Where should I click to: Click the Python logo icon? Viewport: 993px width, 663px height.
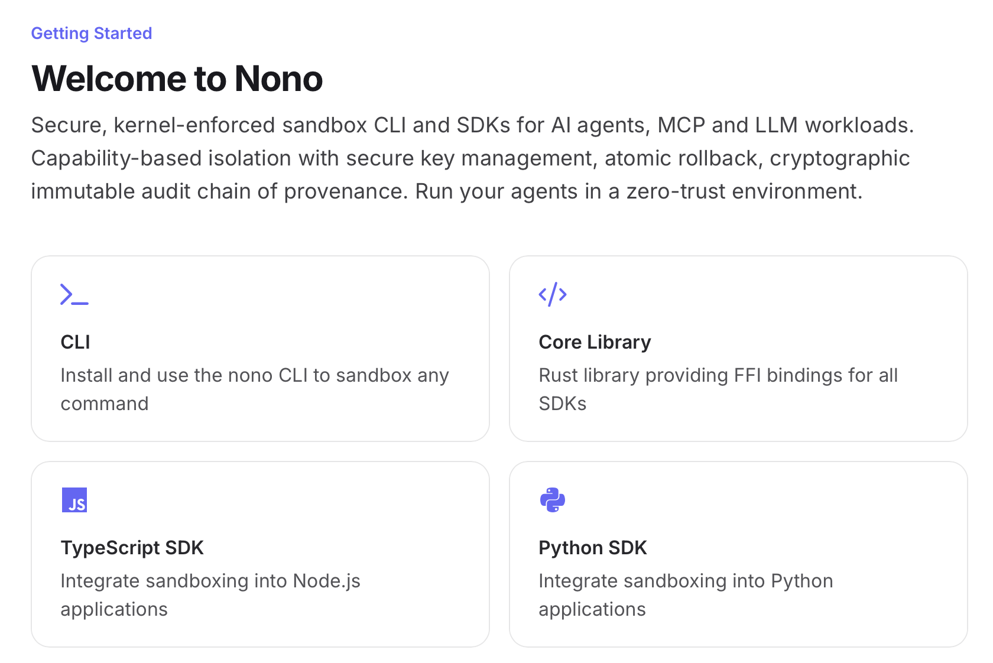click(553, 500)
